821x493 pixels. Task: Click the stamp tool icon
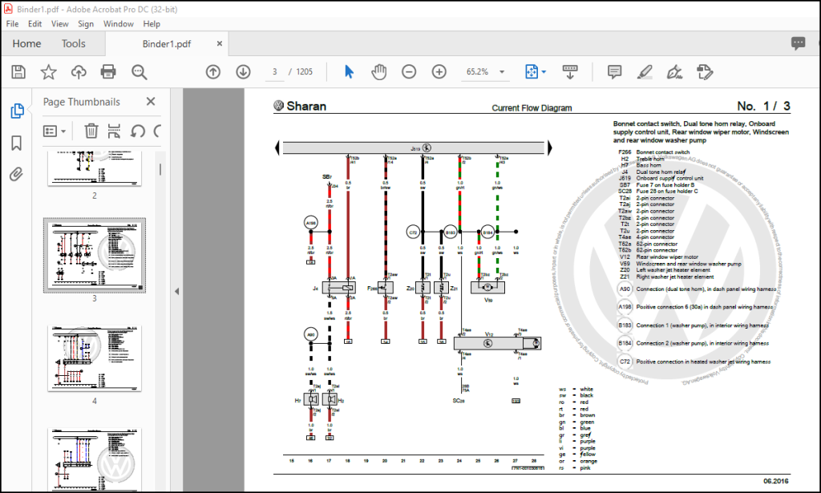coord(705,71)
